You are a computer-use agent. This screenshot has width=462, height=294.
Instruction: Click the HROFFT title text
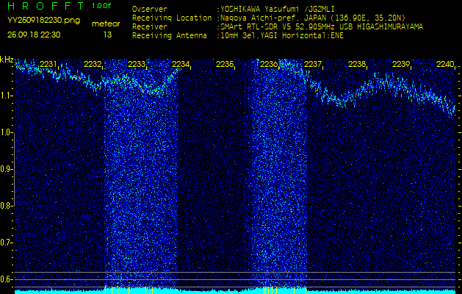pos(43,6)
